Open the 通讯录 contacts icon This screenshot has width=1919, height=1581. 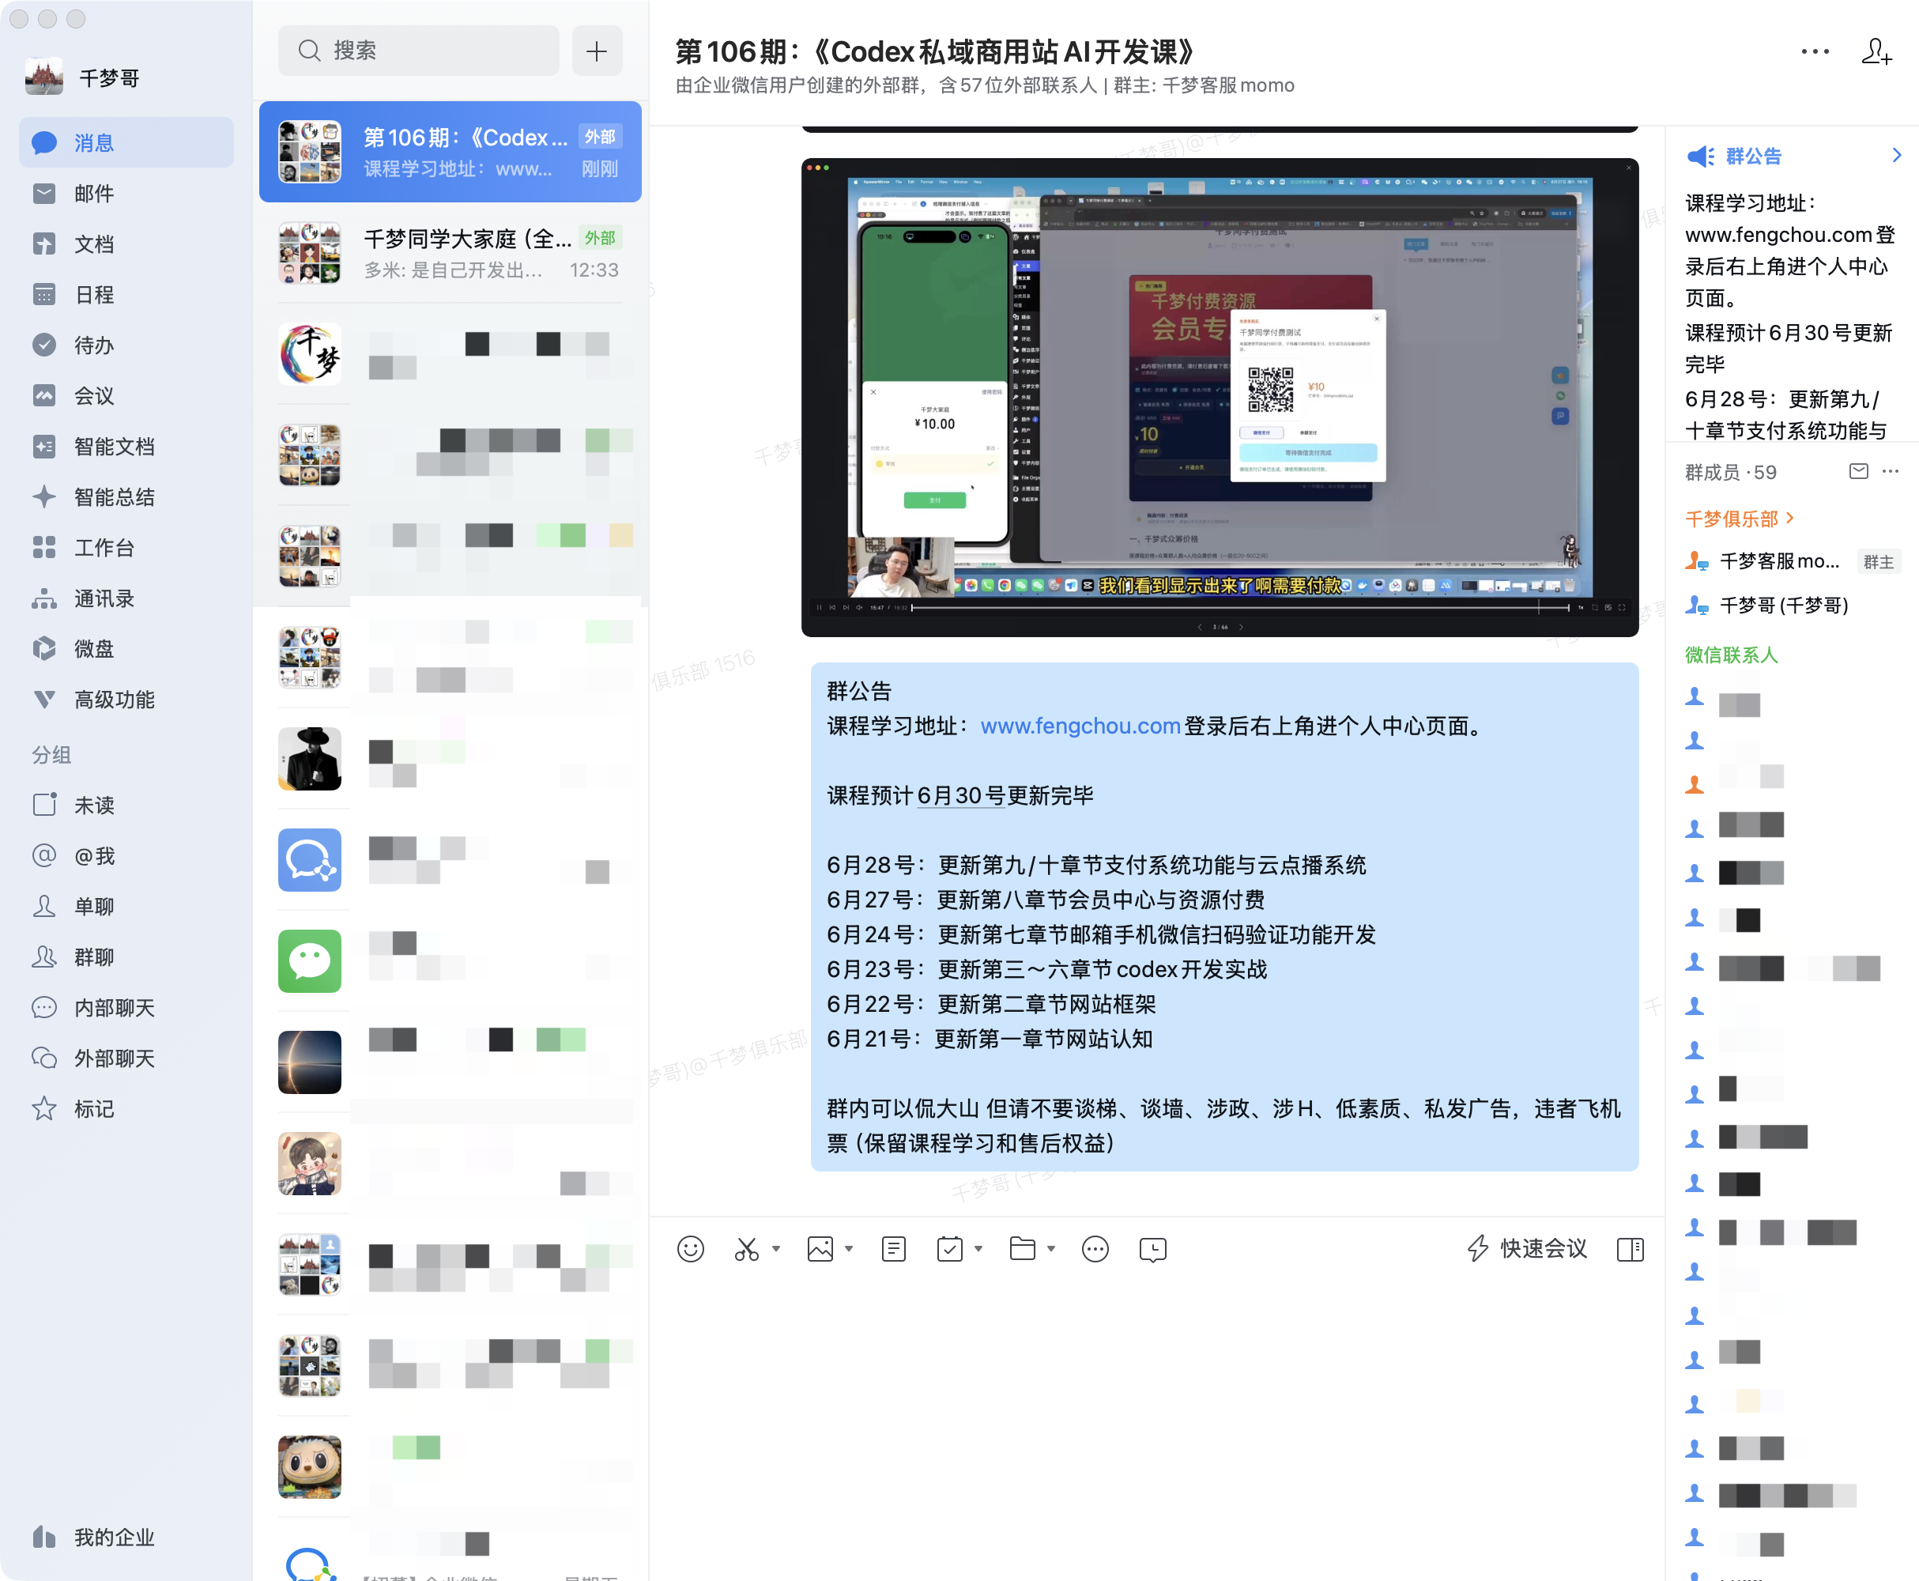(x=43, y=598)
